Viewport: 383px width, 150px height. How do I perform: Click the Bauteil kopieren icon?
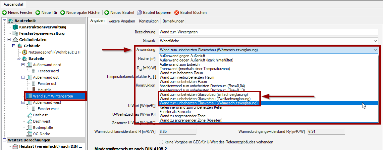139,13
